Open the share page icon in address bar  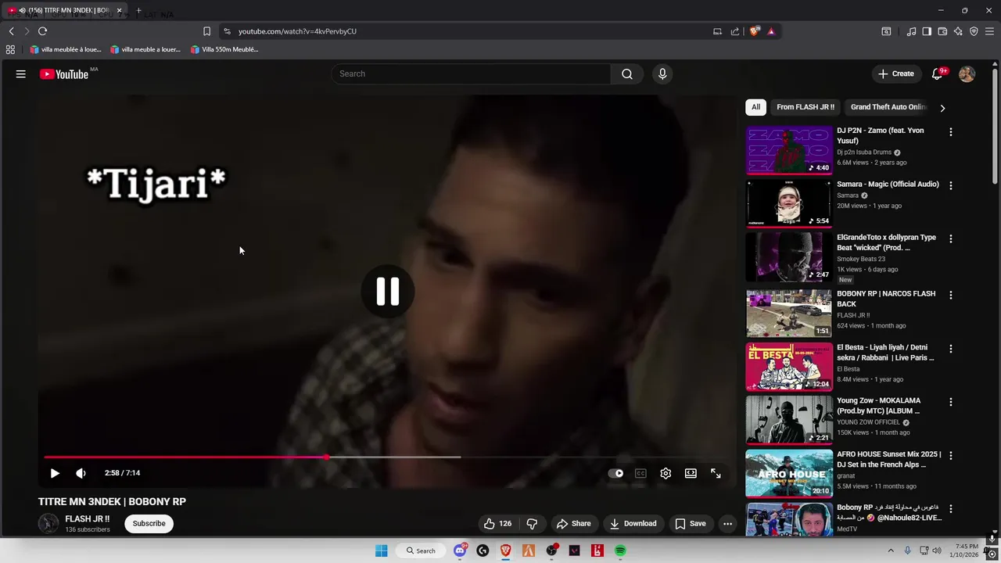[x=735, y=31]
